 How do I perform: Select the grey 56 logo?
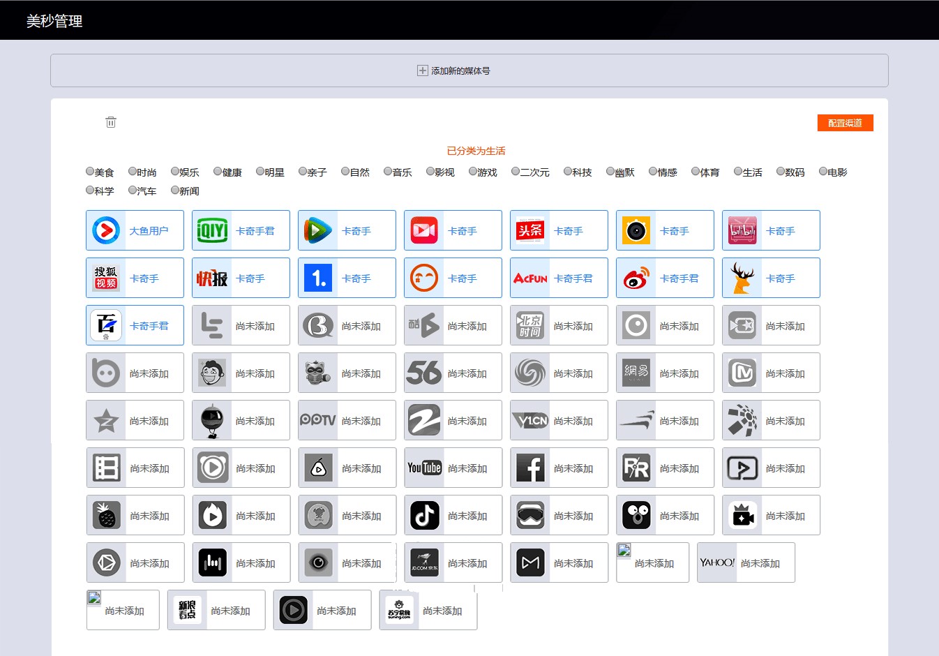pyautogui.click(x=424, y=373)
